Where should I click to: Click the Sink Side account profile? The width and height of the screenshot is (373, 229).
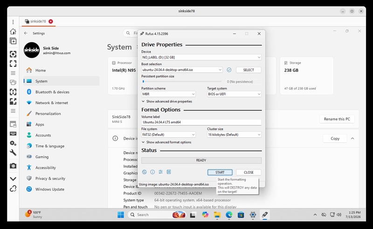(48, 50)
